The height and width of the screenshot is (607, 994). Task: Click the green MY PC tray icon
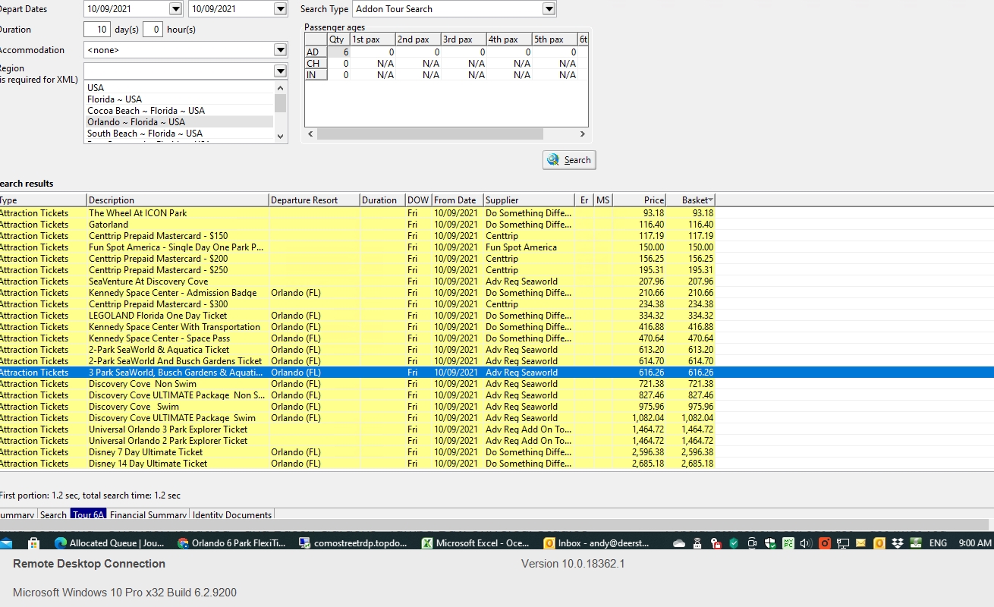(788, 543)
